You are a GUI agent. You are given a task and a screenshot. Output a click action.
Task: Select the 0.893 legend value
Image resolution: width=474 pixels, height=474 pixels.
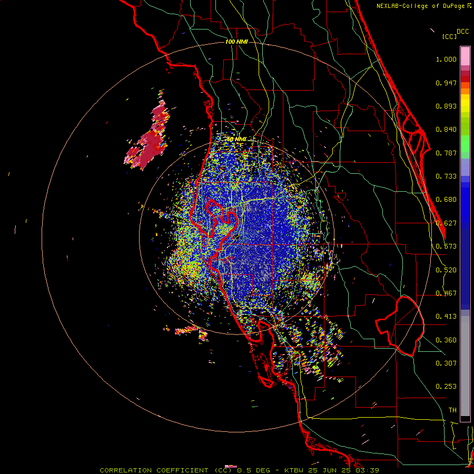pyautogui.click(x=446, y=106)
